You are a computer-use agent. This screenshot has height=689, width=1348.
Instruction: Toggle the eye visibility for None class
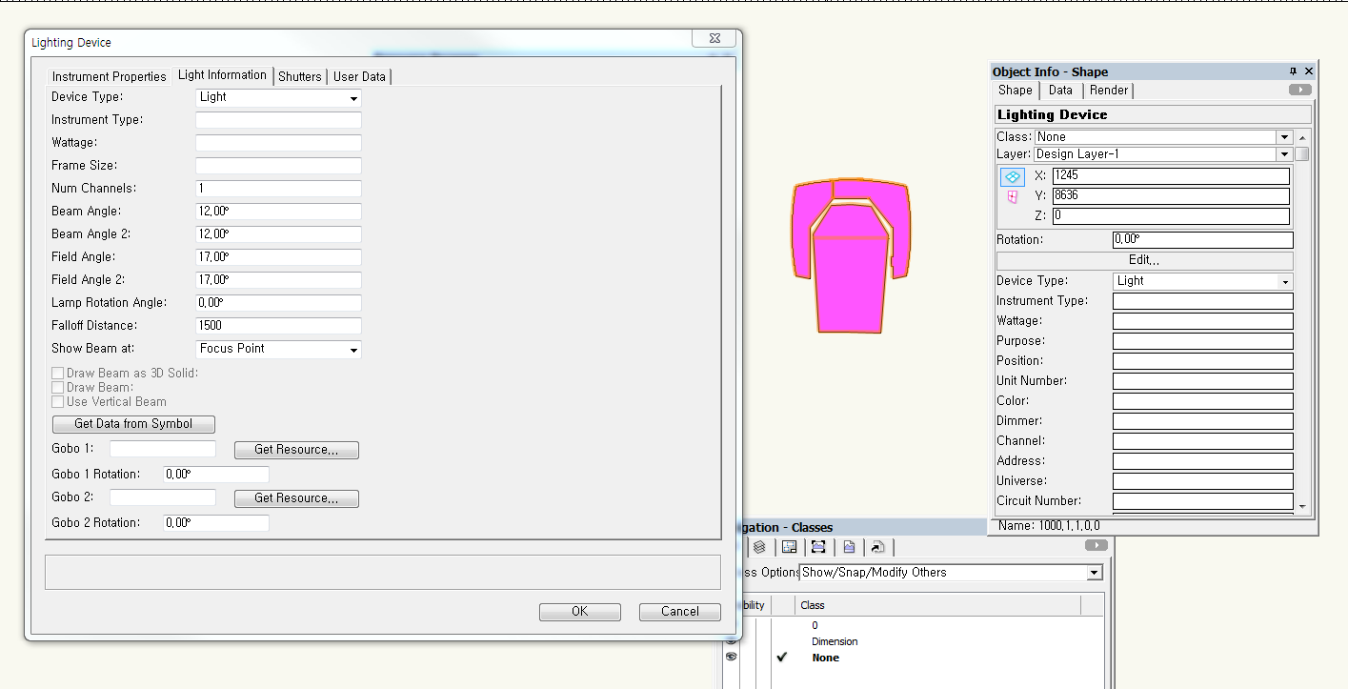[732, 658]
